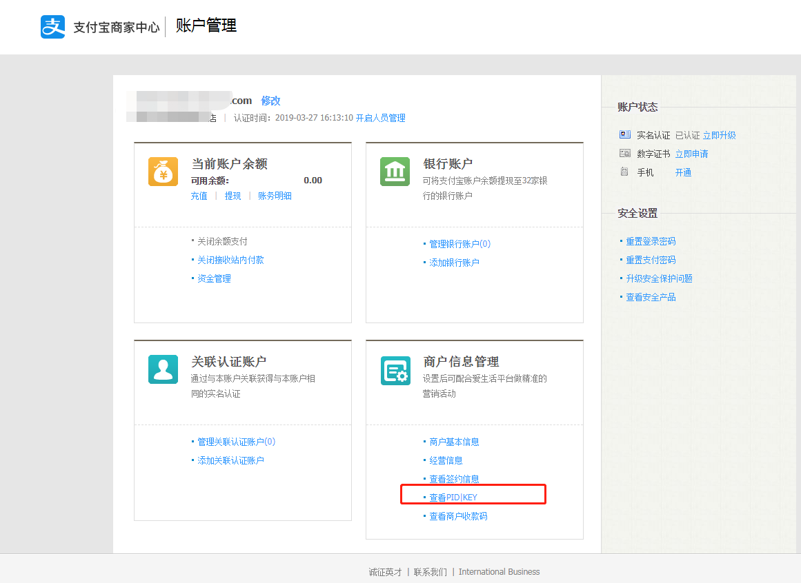Image resolution: width=801 pixels, height=583 pixels.
Task: Click the merchant info management icon
Action: (395, 370)
